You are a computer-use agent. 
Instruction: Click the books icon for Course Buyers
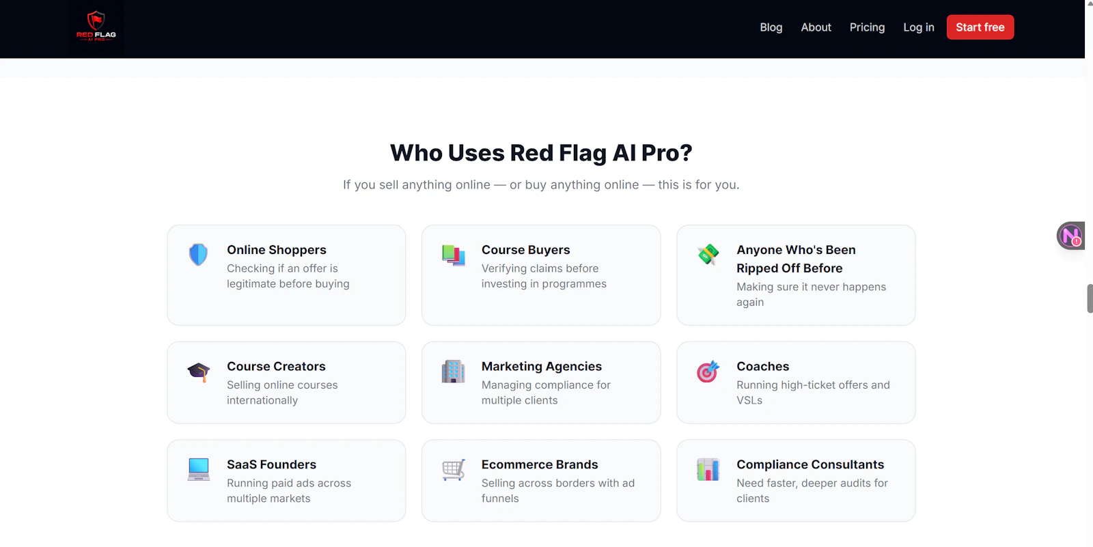point(453,255)
